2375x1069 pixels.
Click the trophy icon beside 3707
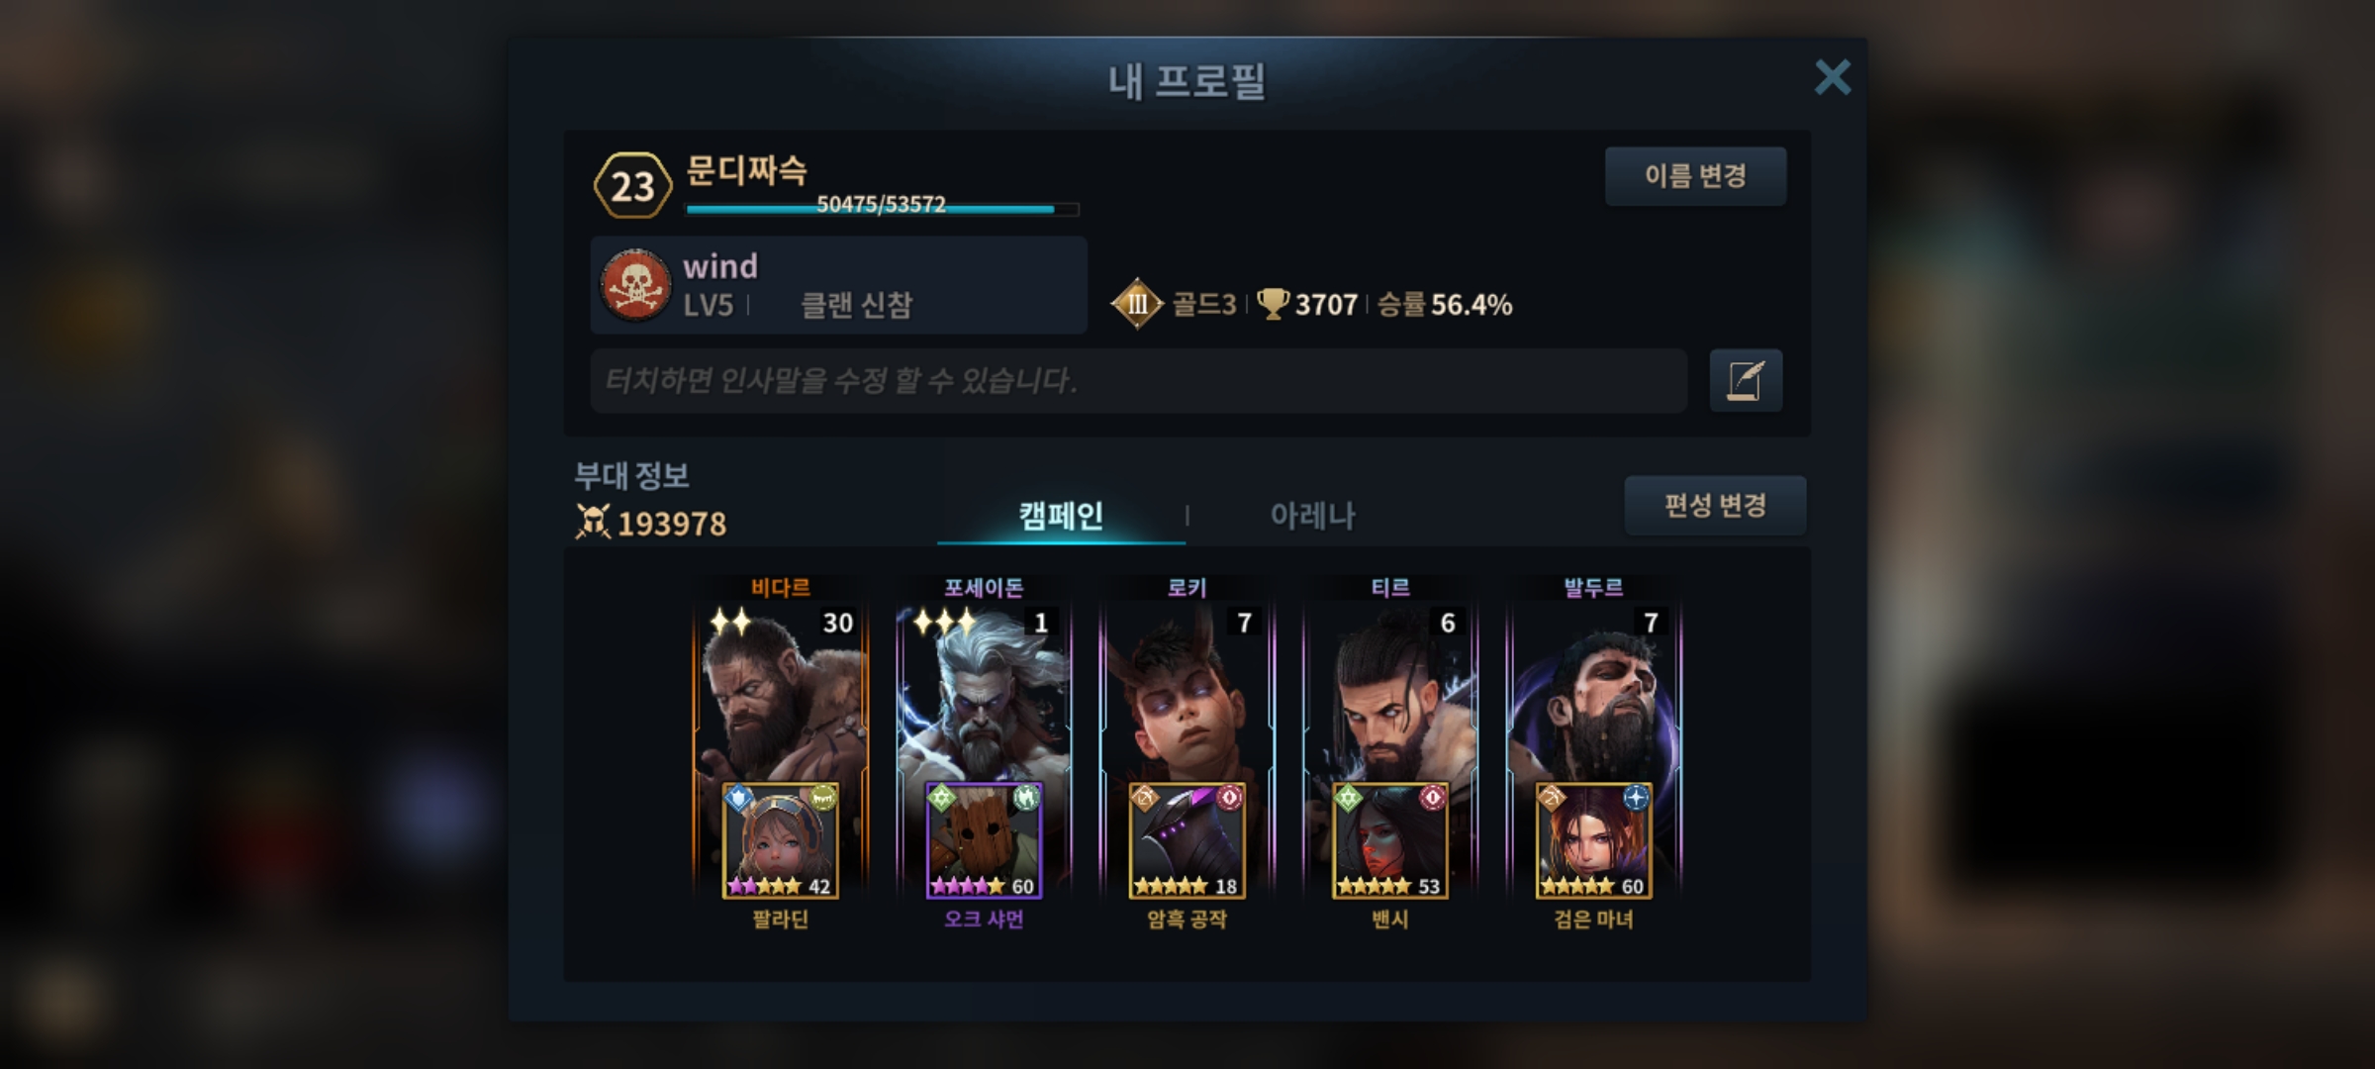[1273, 304]
